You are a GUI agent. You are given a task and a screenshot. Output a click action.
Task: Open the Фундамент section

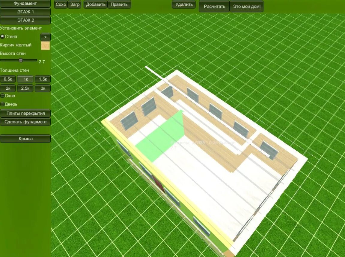point(25,4)
